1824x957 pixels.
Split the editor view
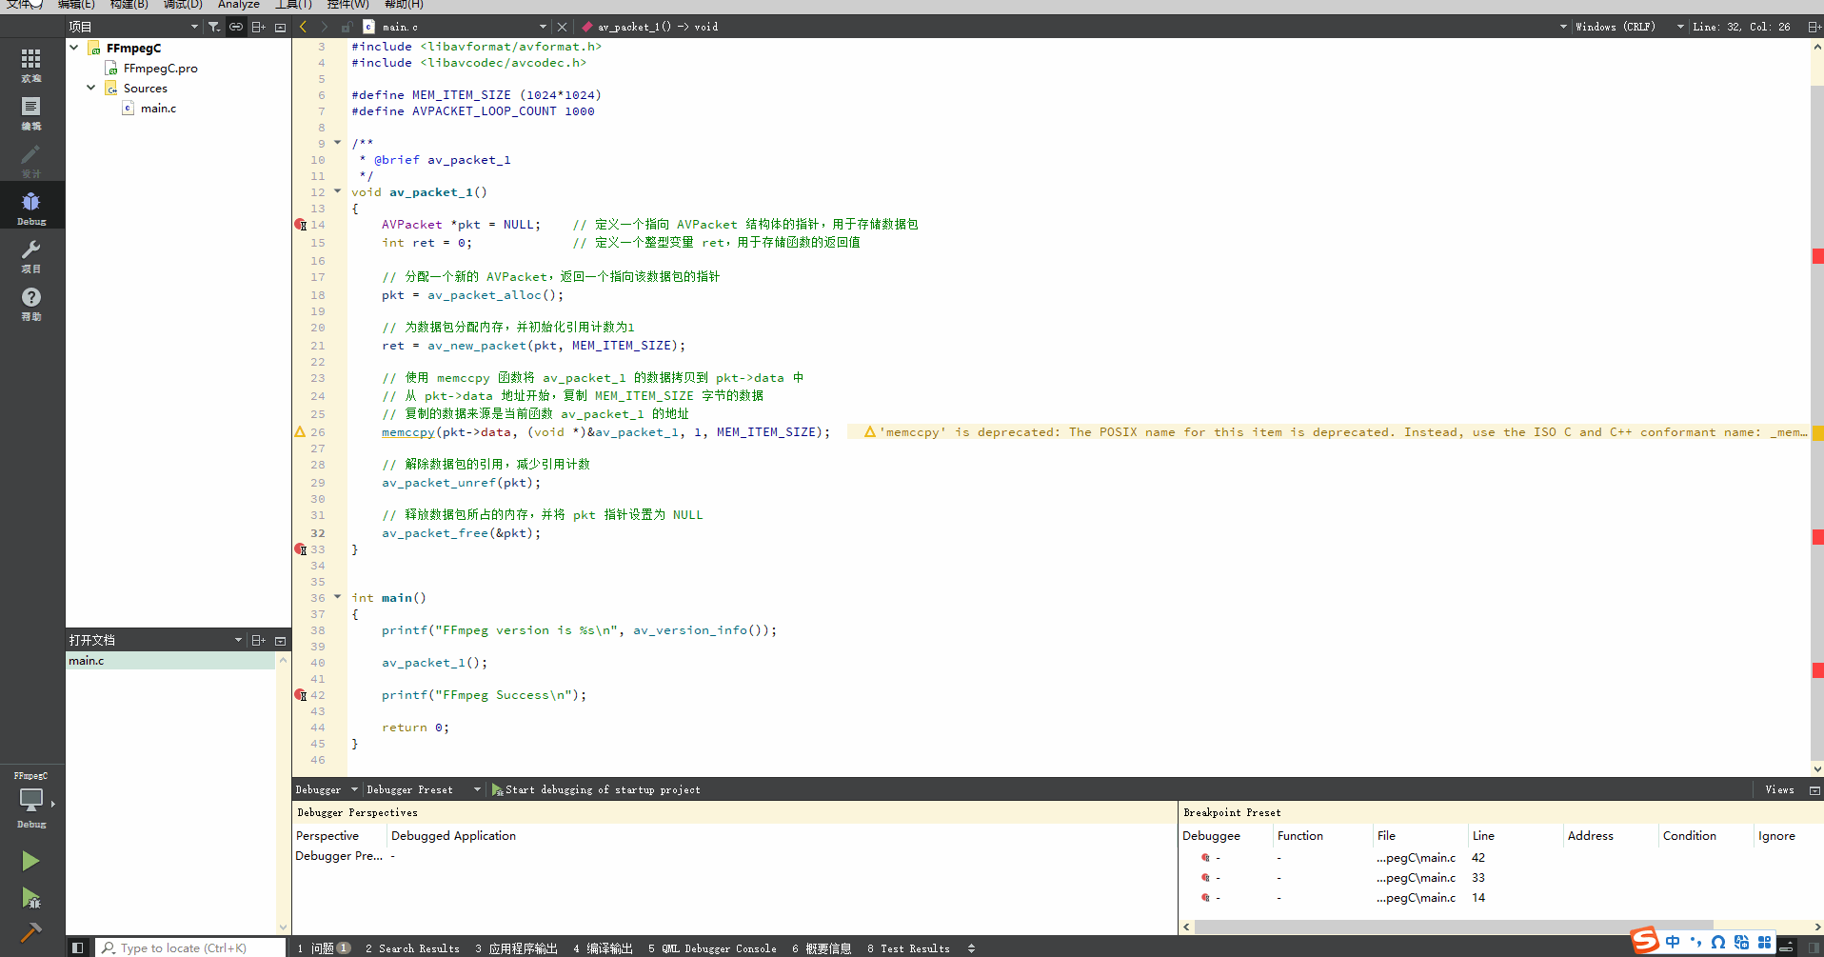(1814, 27)
